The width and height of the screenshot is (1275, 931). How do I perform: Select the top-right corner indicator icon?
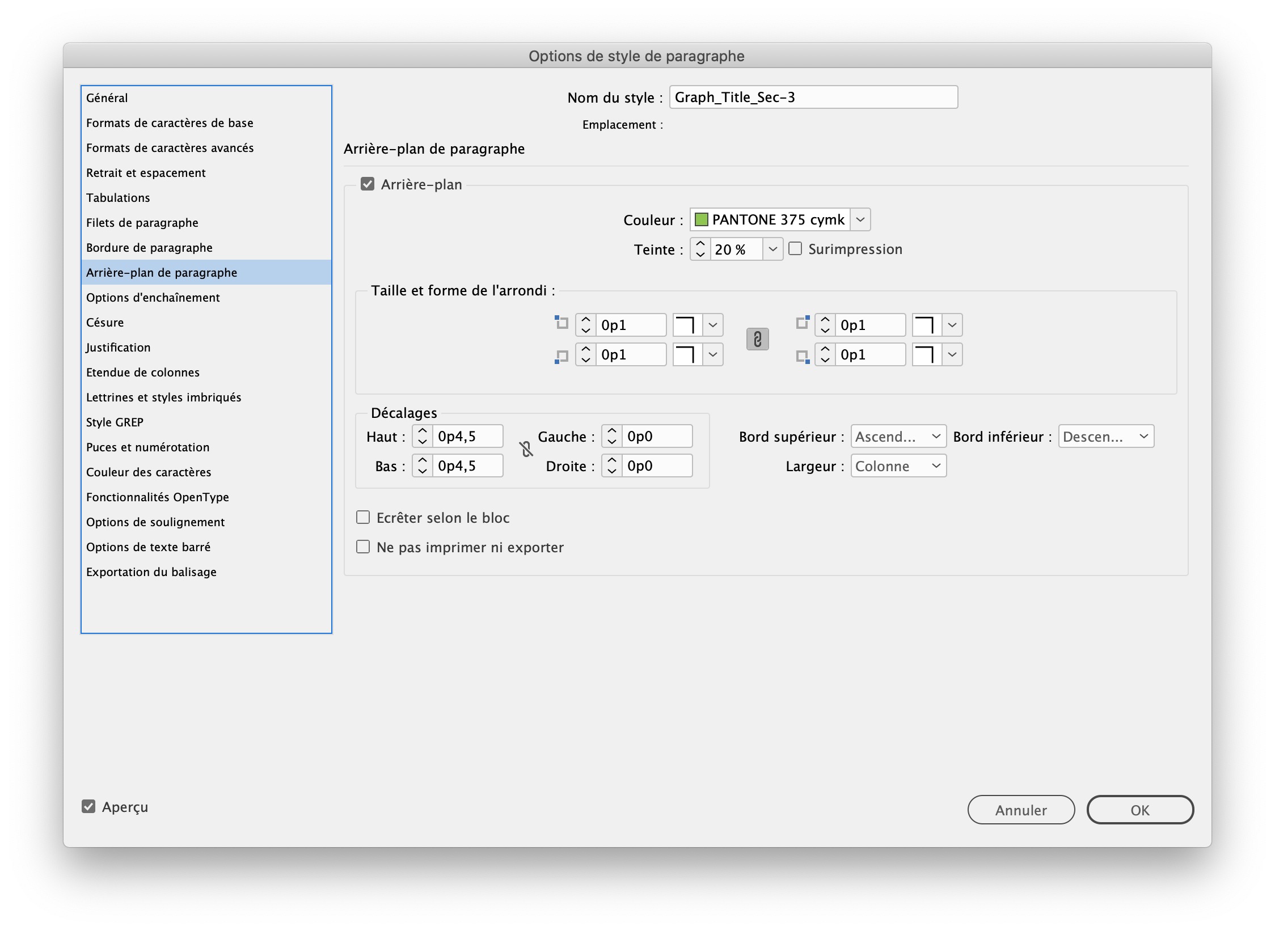pos(802,322)
